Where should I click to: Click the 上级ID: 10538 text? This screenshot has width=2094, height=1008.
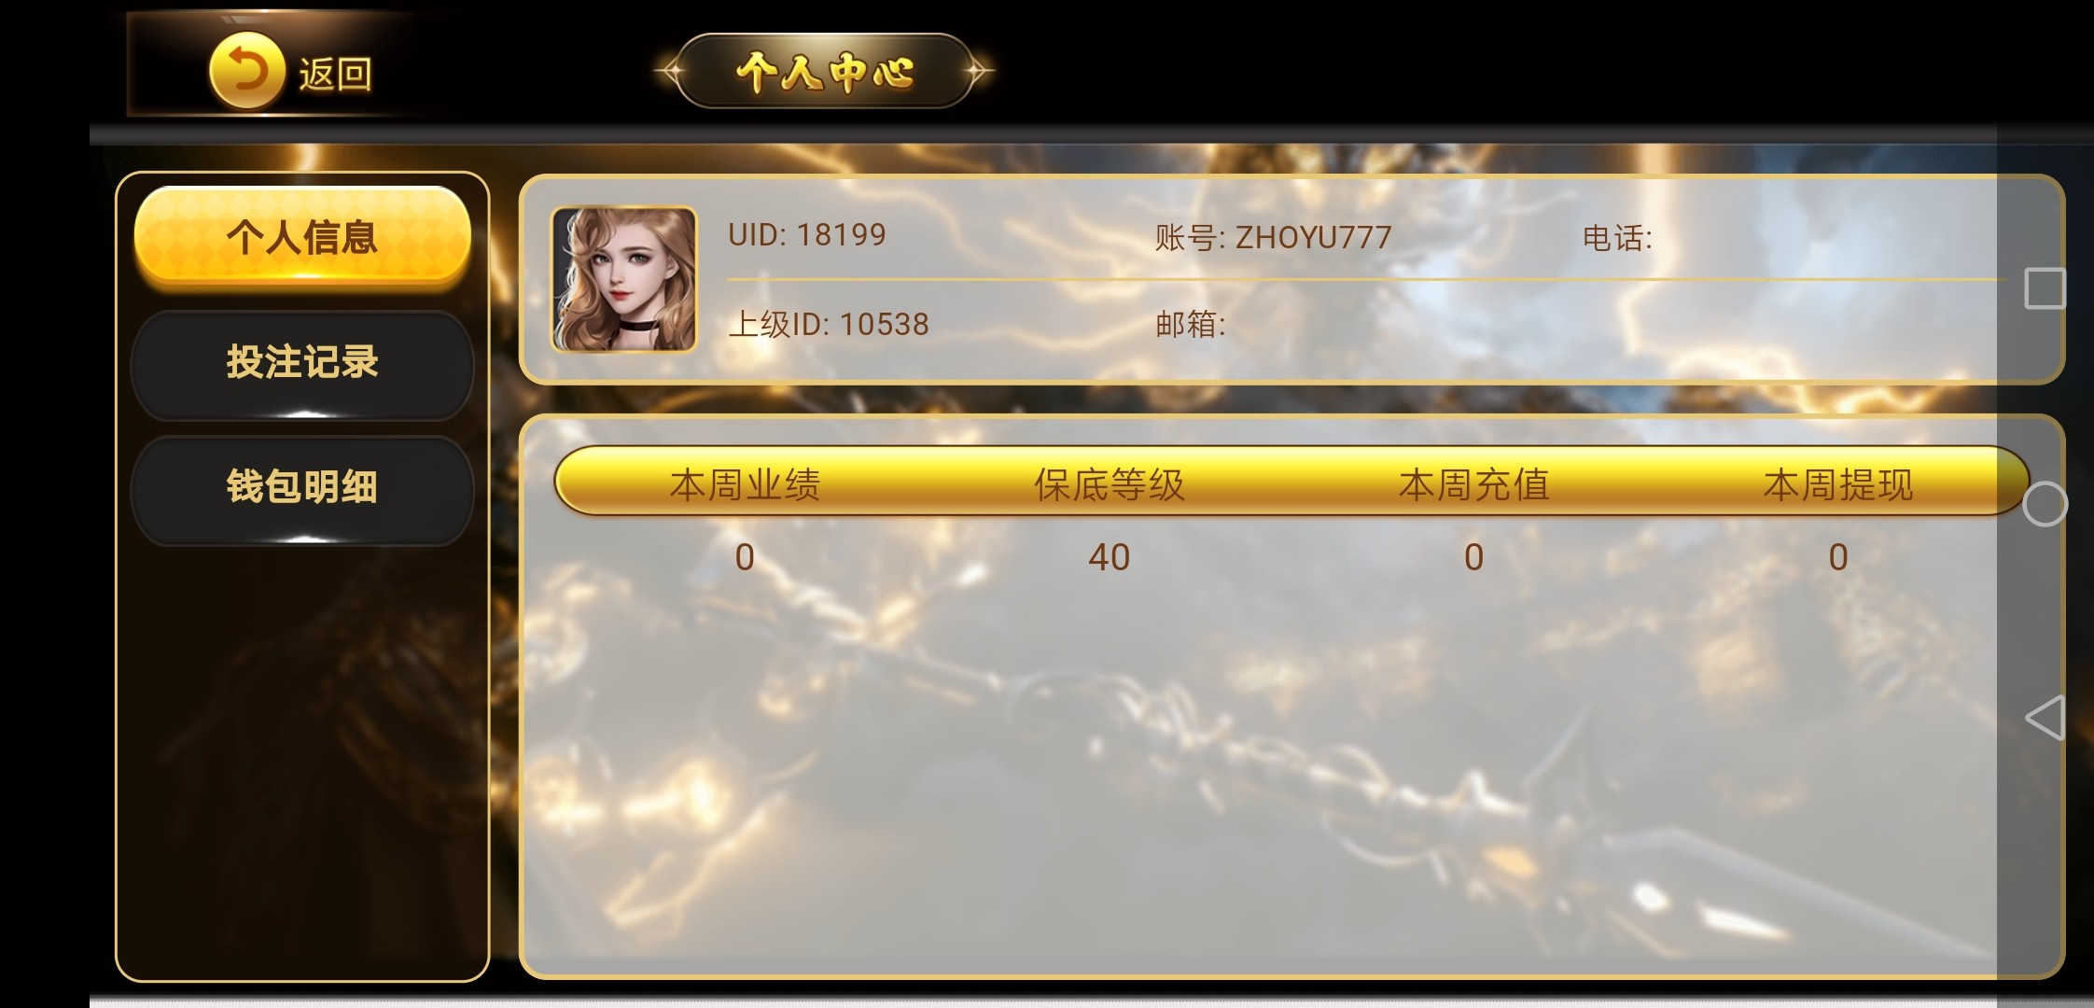[x=829, y=325]
